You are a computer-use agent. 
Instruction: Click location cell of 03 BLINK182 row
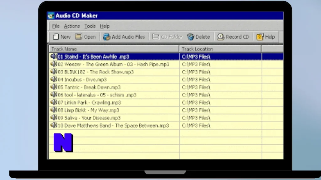click(221, 72)
